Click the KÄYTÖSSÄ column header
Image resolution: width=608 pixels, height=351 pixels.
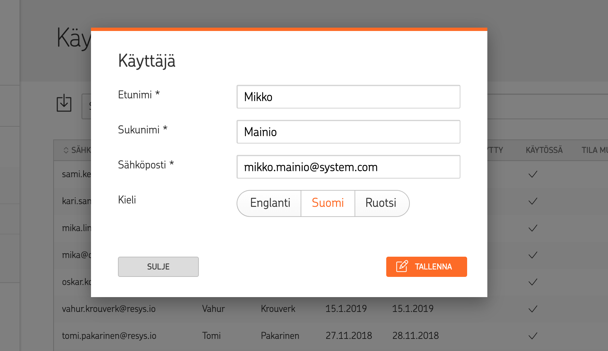click(544, 150)
